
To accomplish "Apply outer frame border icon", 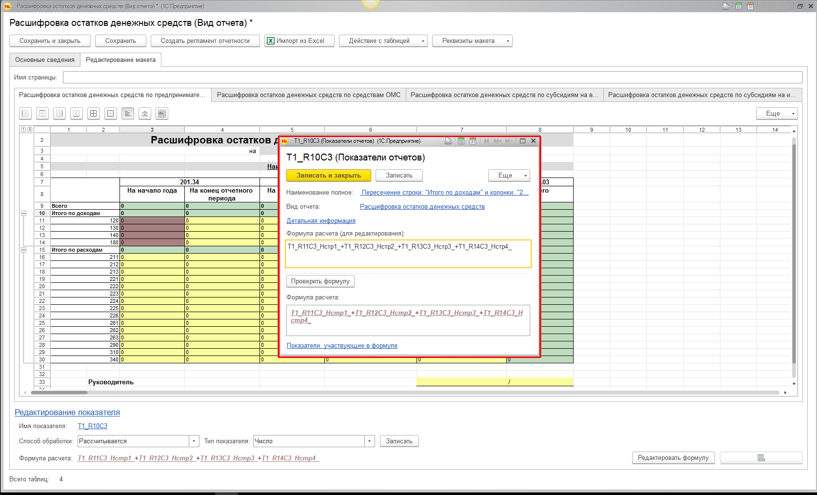I will [x=111, y=114].
